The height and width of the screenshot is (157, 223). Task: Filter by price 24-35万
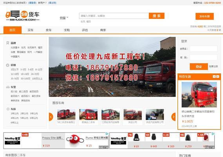pyautogui.click(x=35, y=74)
